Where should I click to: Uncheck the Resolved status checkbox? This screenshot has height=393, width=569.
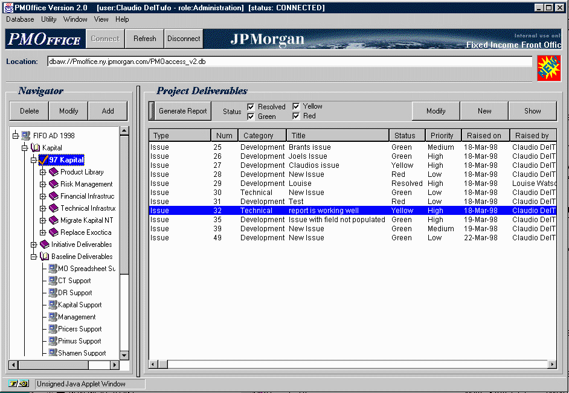pos(251,107)
